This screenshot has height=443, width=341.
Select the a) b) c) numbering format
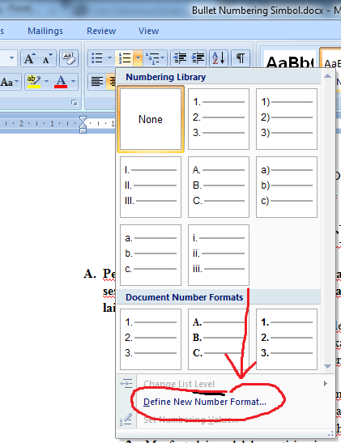pos(287,187)
